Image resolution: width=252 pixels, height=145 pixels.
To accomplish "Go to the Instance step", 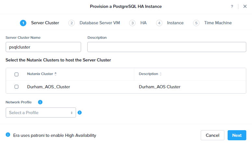I will (x=175, y=23).
